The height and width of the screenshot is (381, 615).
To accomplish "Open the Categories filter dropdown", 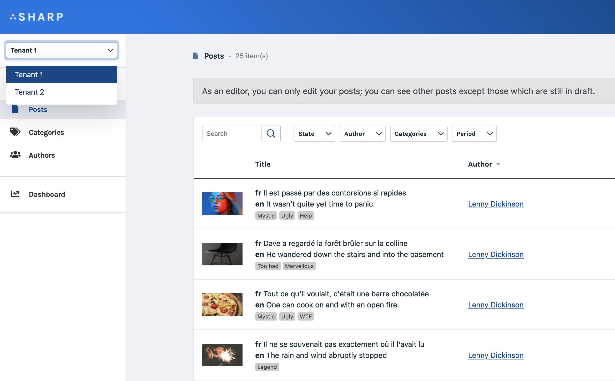I will pos(419,134).
